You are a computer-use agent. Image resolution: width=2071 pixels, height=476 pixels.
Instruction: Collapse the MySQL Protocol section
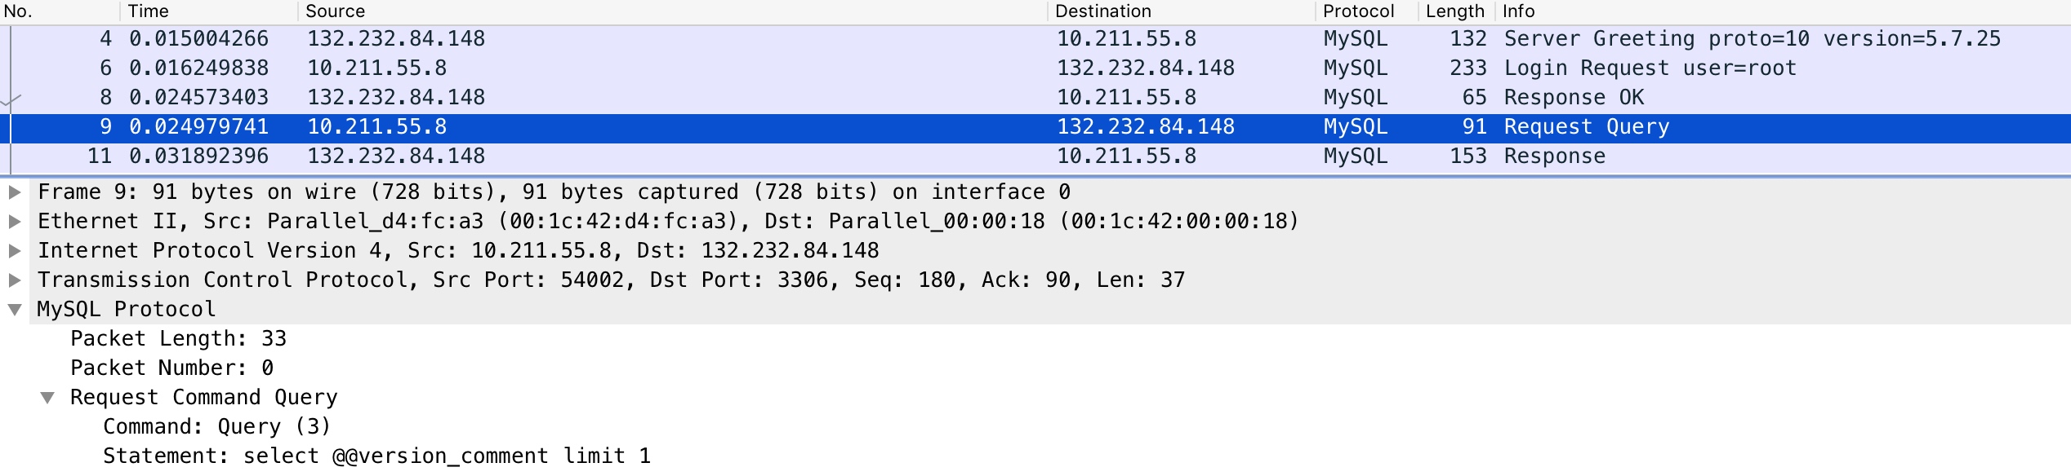15,310
